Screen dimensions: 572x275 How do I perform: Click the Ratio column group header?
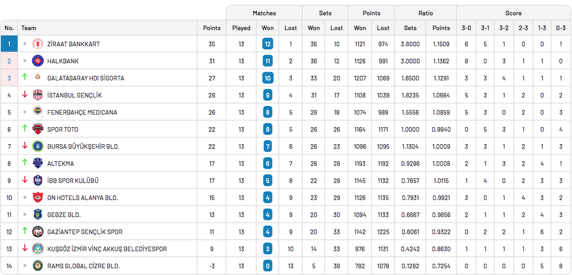425,13
